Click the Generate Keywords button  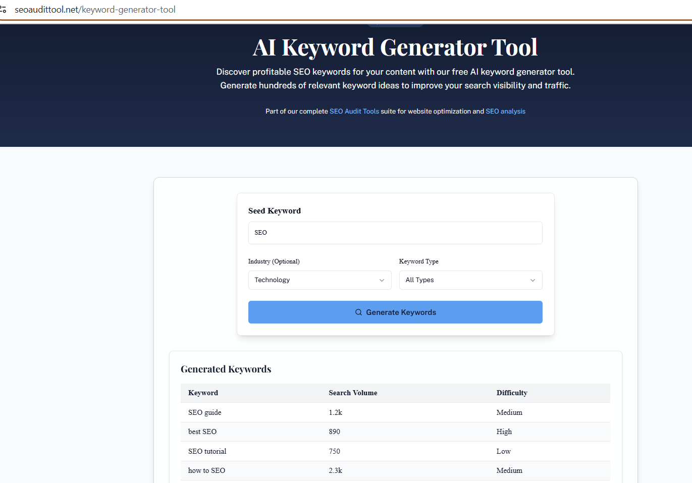[x=395, y=312]
